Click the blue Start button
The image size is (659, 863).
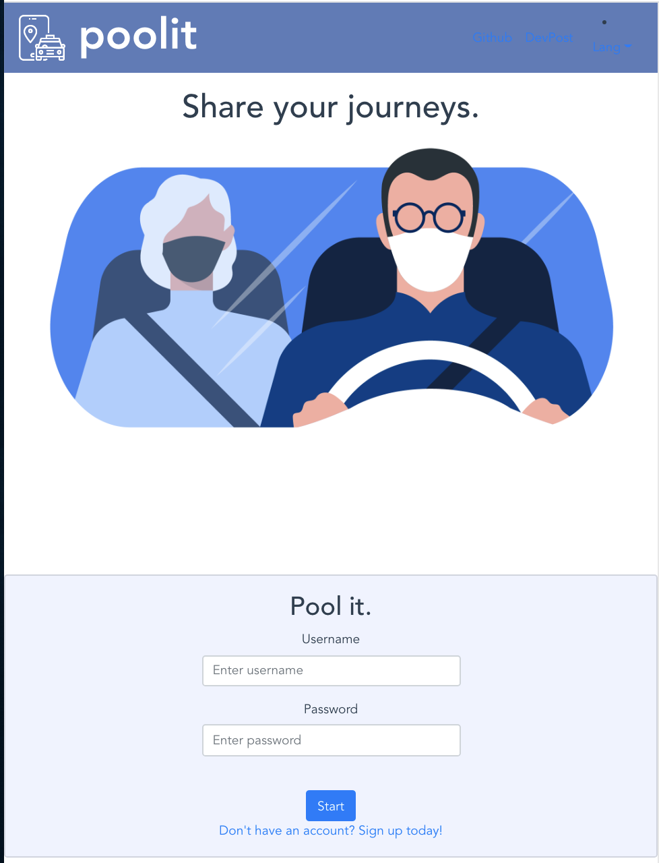(331, 806)
